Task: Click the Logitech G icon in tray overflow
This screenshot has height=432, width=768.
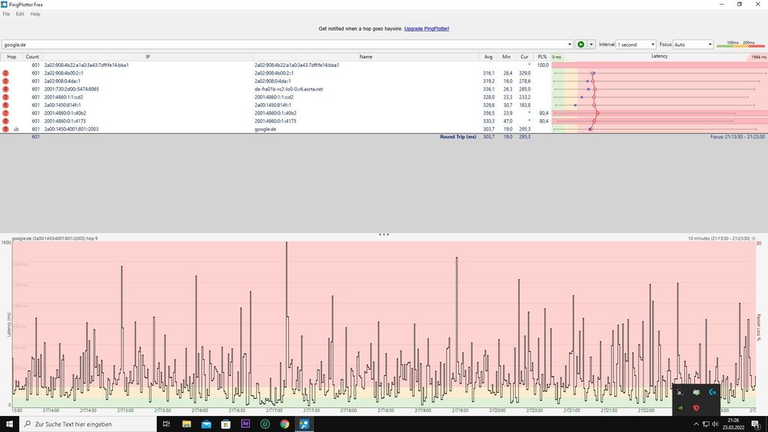Action: (712, 392)
